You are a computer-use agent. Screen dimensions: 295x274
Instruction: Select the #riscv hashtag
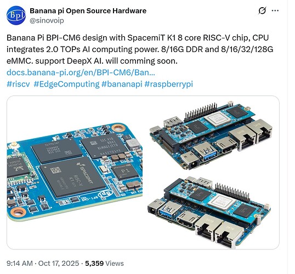(18, 84)
